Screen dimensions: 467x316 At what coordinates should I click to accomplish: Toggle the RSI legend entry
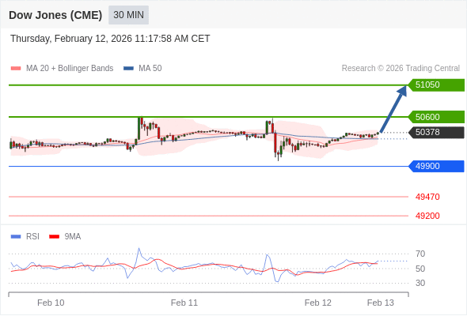click(25, 237)
